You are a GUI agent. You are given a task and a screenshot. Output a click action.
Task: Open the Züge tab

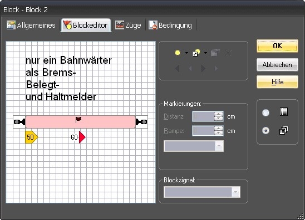pos(128,25)
